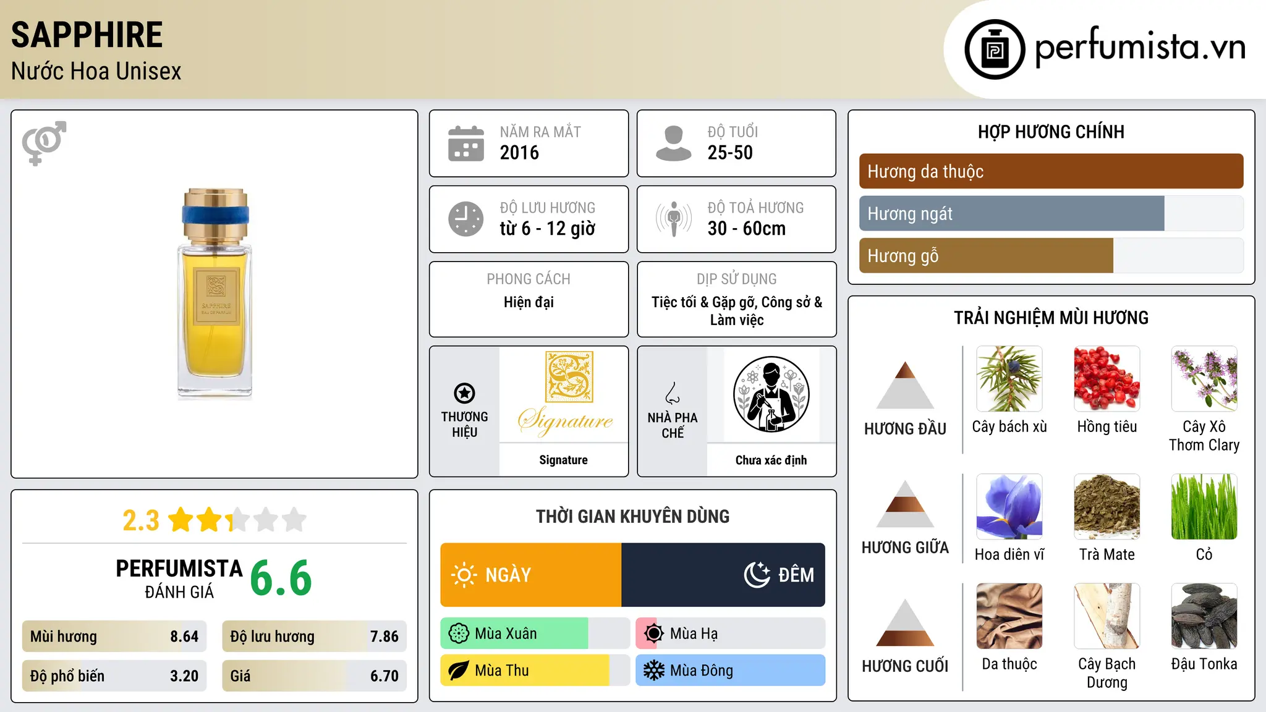This screenshot has width=1266, height=712.
Task: Click the 6.6 Perfumista rating score
Action: (x=281, y=578)
